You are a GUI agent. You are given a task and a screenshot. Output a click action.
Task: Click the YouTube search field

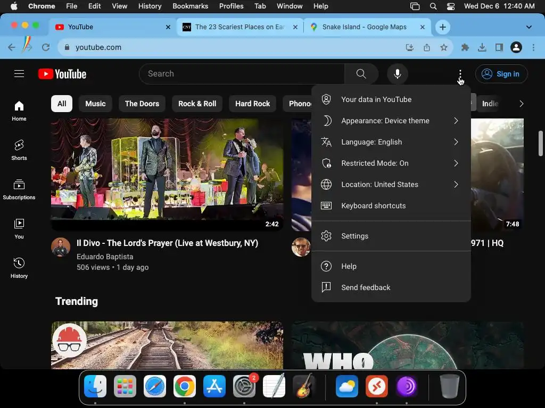click(x=242, y=73)
